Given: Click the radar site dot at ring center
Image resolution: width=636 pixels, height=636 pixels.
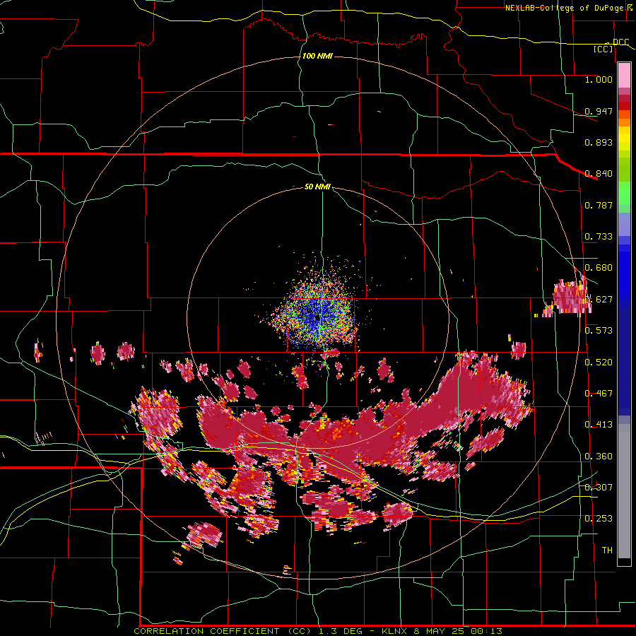Looking at the screenshot, I should pos(318,319).
